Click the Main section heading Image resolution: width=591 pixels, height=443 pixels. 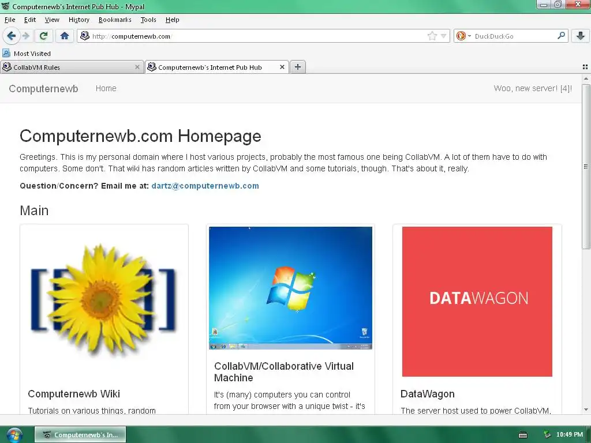pyautogui.click(x=34, y=210)
